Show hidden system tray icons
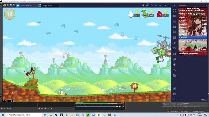 pyautogui.click(x=178, y=115)
